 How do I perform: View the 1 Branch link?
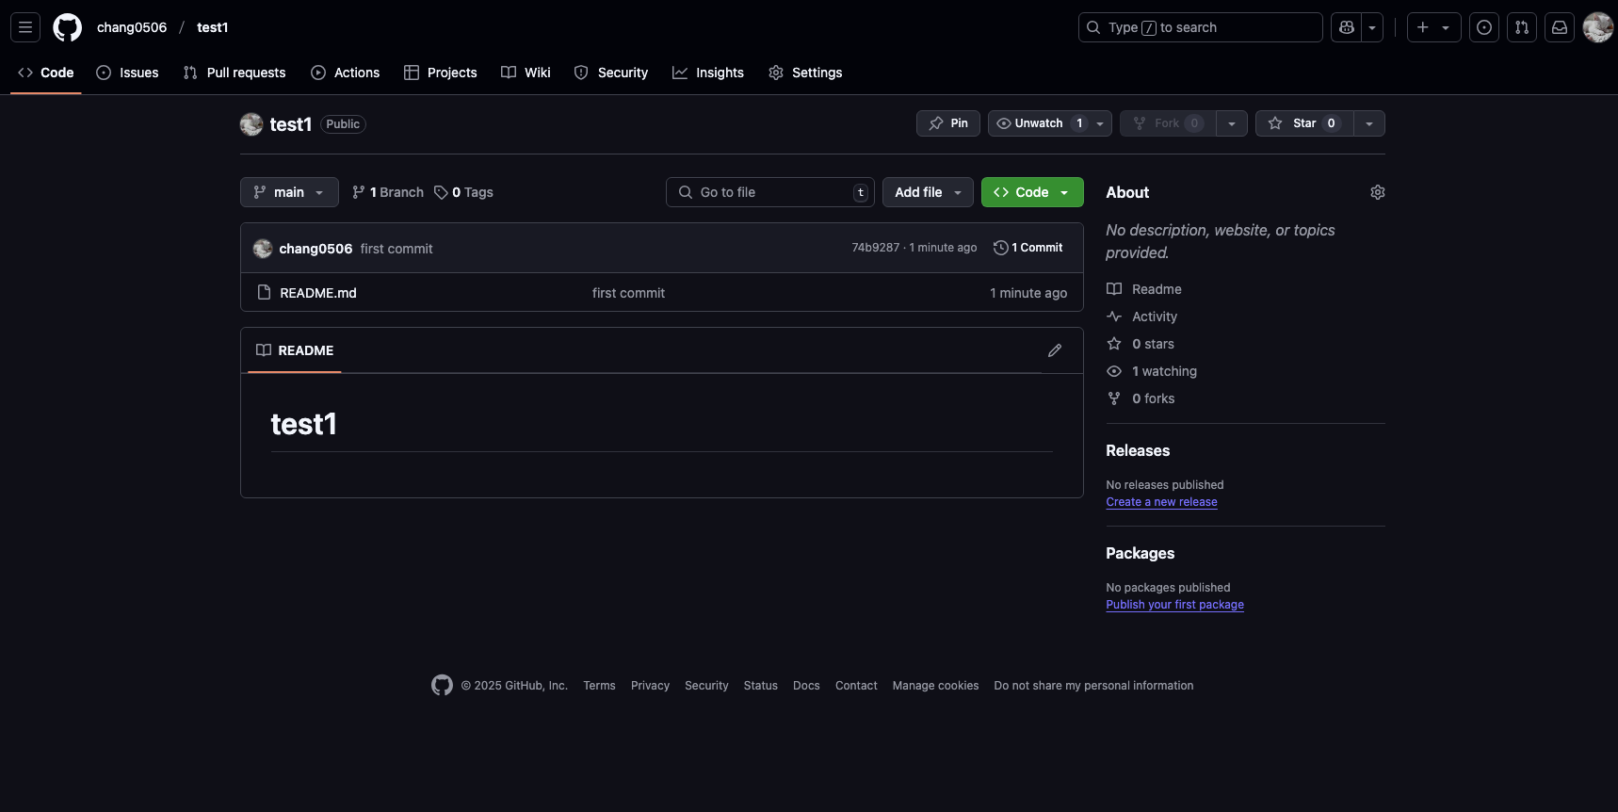(388, 192)
